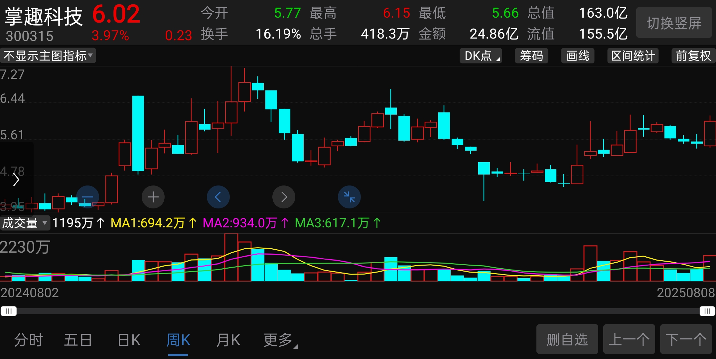This screenshot has width=716, height=359.
Task: Click the start date 20240802
Action: point(29,293)
